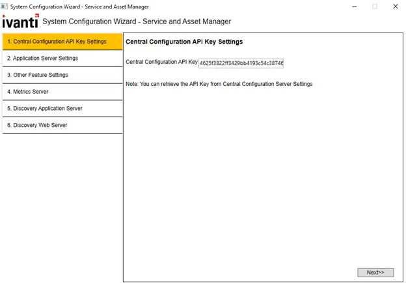Select Discovery Web Server step

62,126
